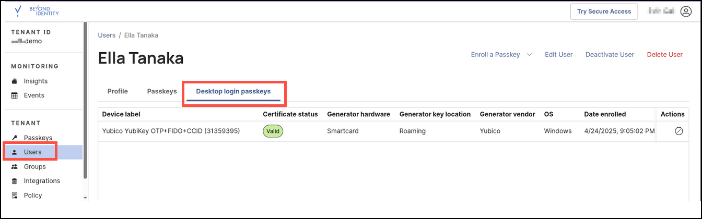Click the red Delete User link
702x219 pixels.
click(664, 55)
